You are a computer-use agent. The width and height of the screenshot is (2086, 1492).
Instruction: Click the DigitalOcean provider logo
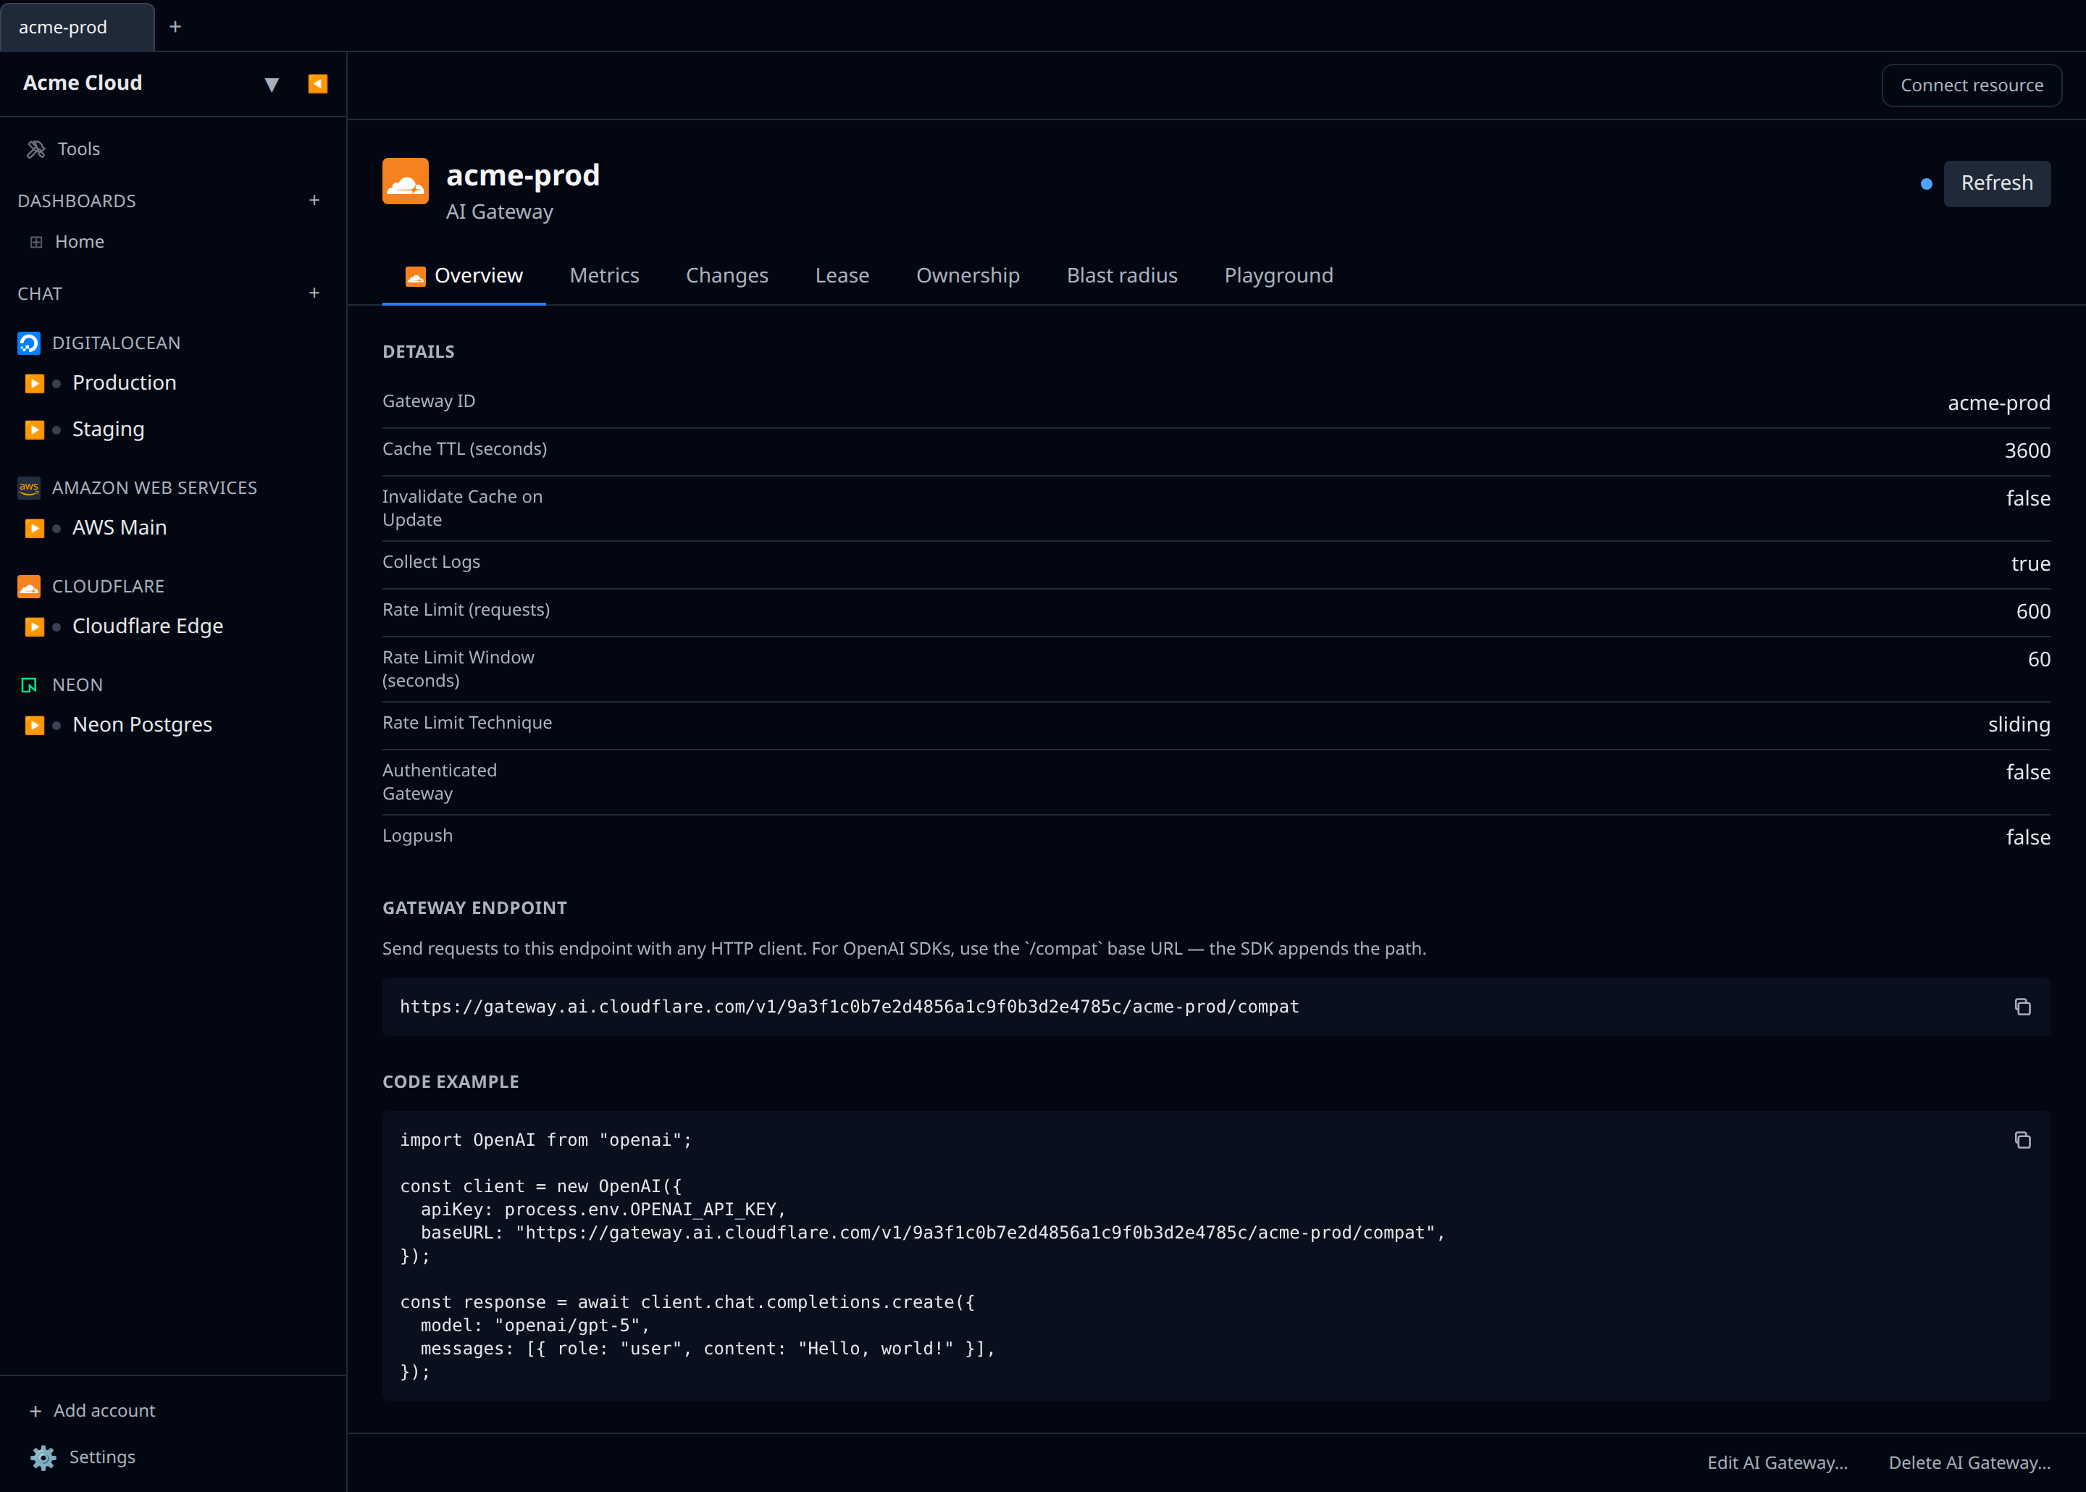point(28,343)
